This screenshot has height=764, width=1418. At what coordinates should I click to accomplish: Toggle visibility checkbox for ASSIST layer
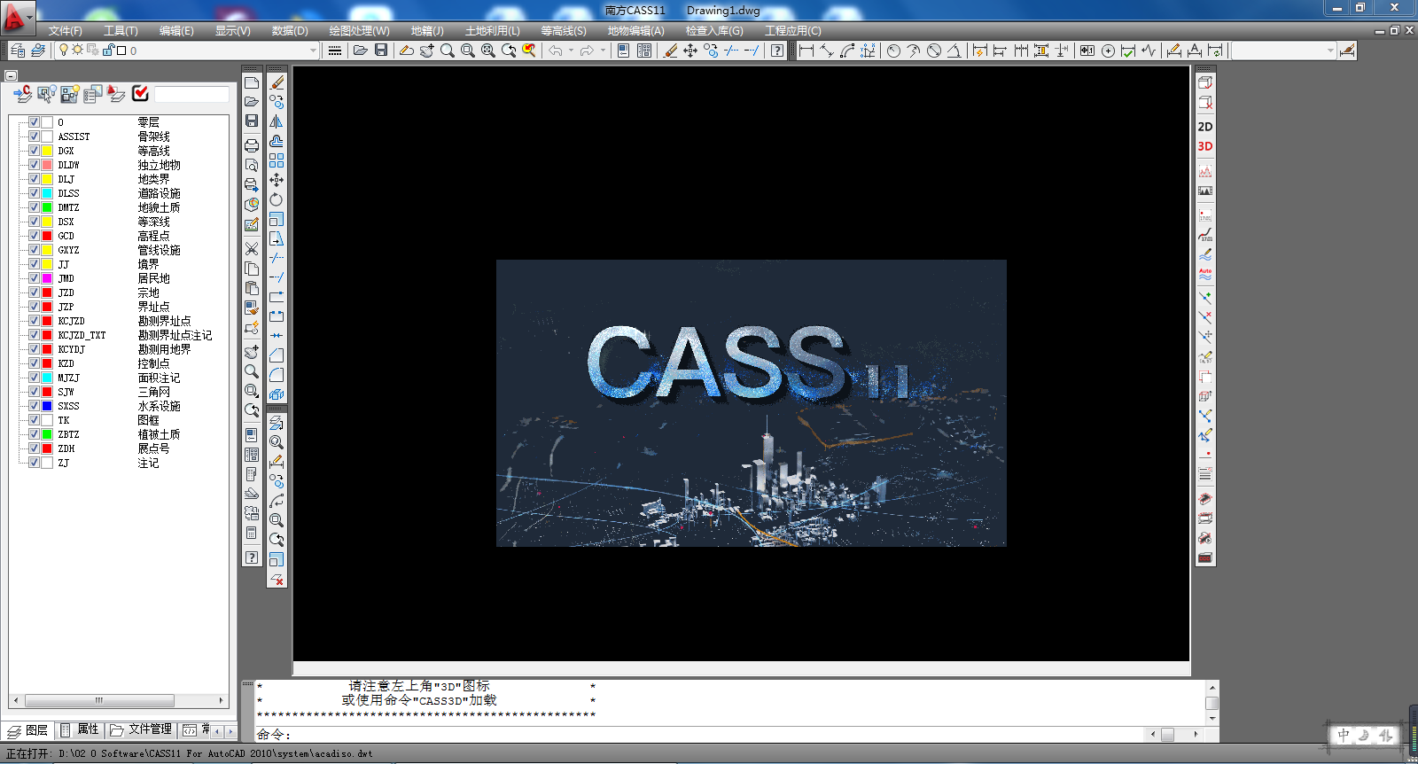[x=34, y=136]
